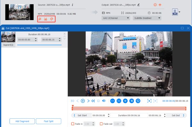Jump to the first frame
Screen dimensions: 192x127
point(73,101)
